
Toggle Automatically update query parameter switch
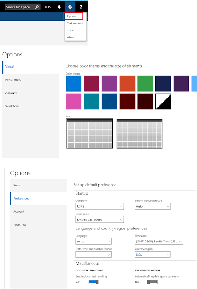(x=152, y=282)
